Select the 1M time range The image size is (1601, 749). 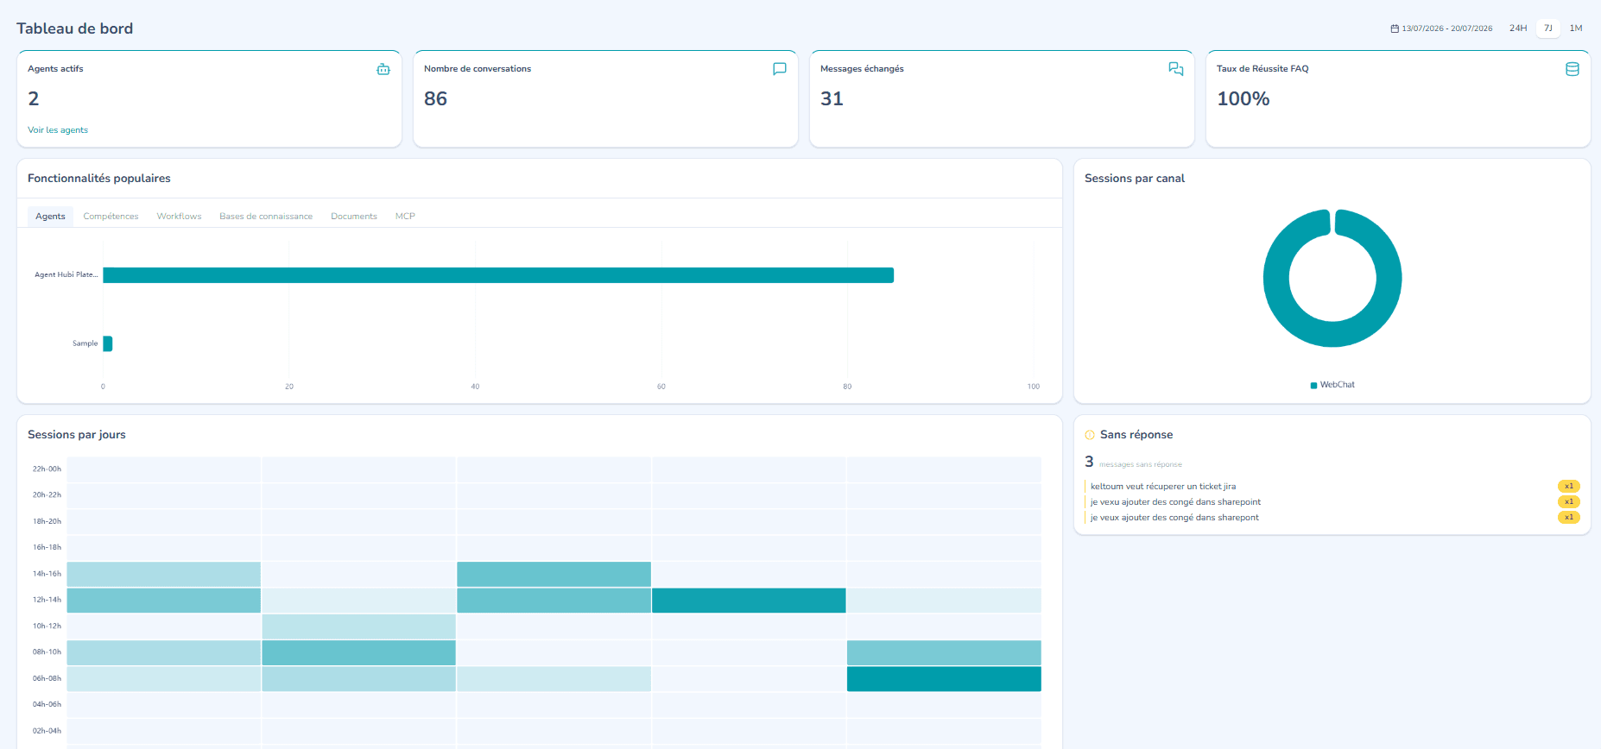coord(1576,28)
